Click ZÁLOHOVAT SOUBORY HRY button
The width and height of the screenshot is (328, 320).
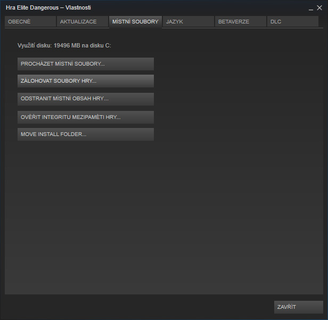(x=86, y=81)
